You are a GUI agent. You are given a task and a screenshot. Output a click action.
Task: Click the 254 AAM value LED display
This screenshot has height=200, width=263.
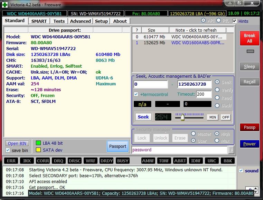point(163,117)
